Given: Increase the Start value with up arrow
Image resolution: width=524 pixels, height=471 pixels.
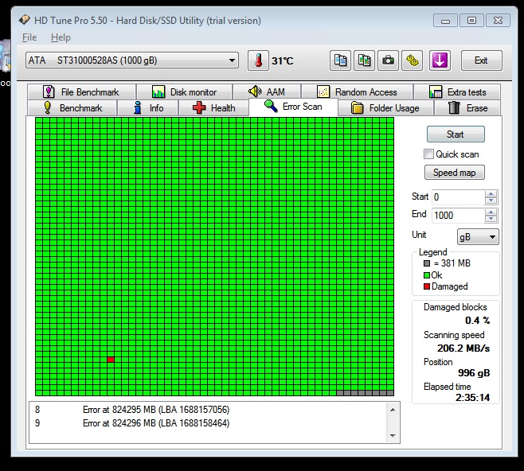Looking at the screenshot, I should point(491,193).
